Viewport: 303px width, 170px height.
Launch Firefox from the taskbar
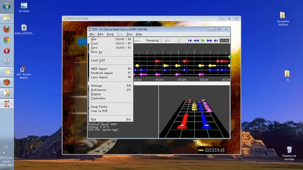[x=7, y=29]
